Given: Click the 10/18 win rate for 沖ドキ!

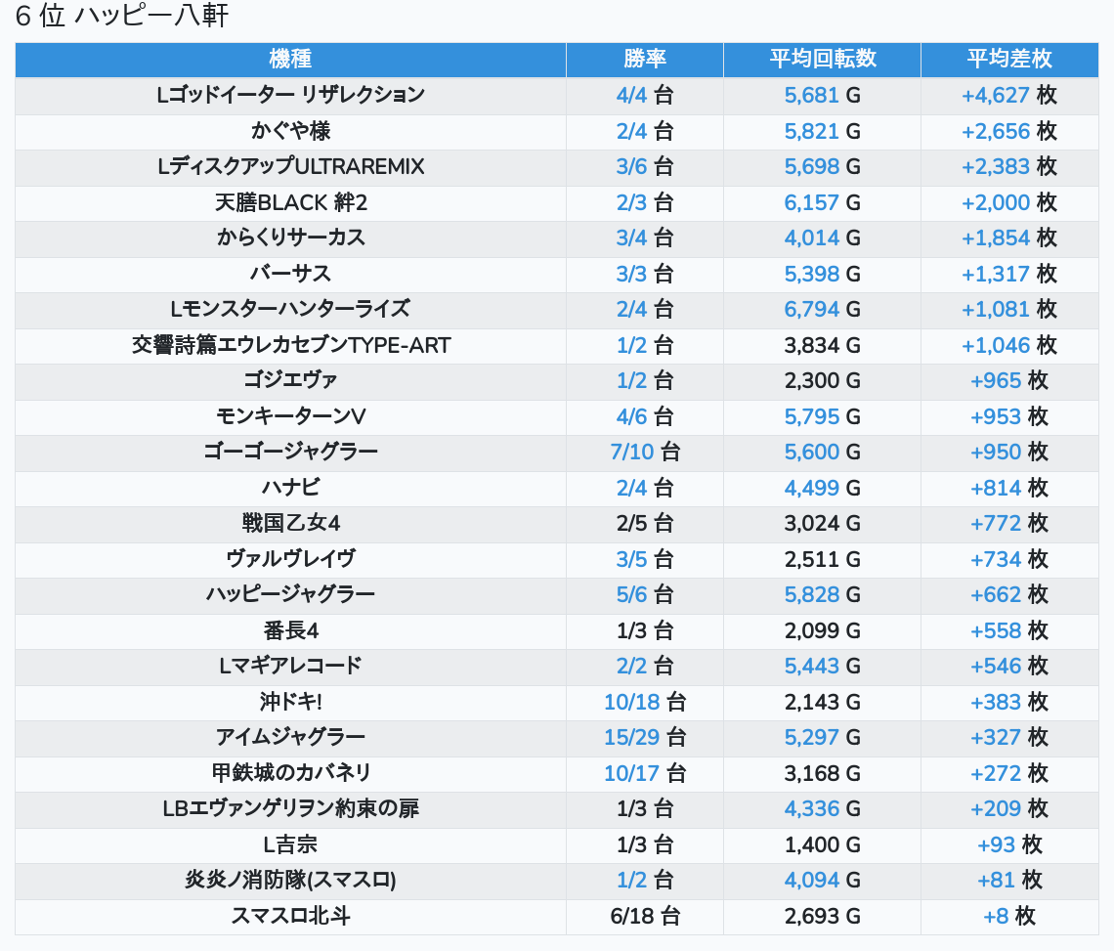Looking at the screenshot, I should point(631,702).
